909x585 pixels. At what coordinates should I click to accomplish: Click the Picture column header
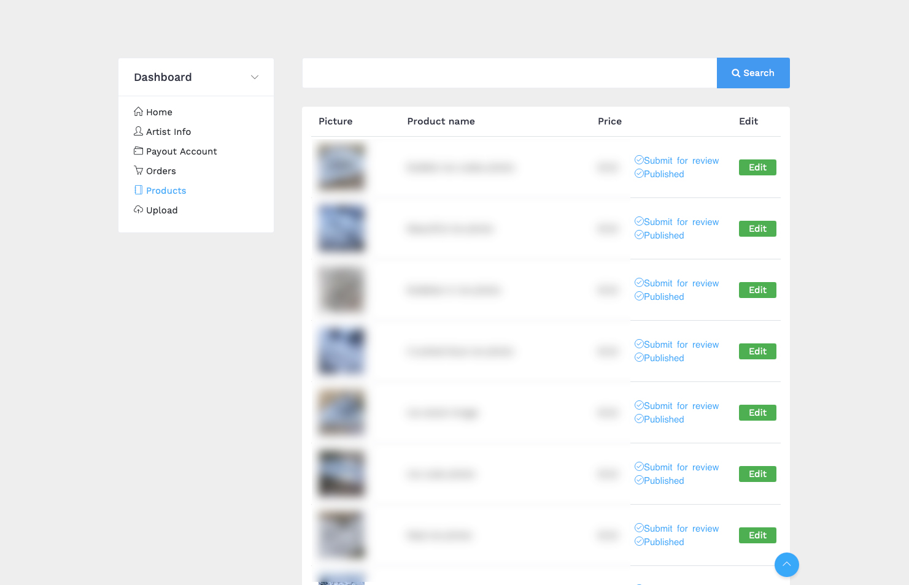(x=336, y=121)
